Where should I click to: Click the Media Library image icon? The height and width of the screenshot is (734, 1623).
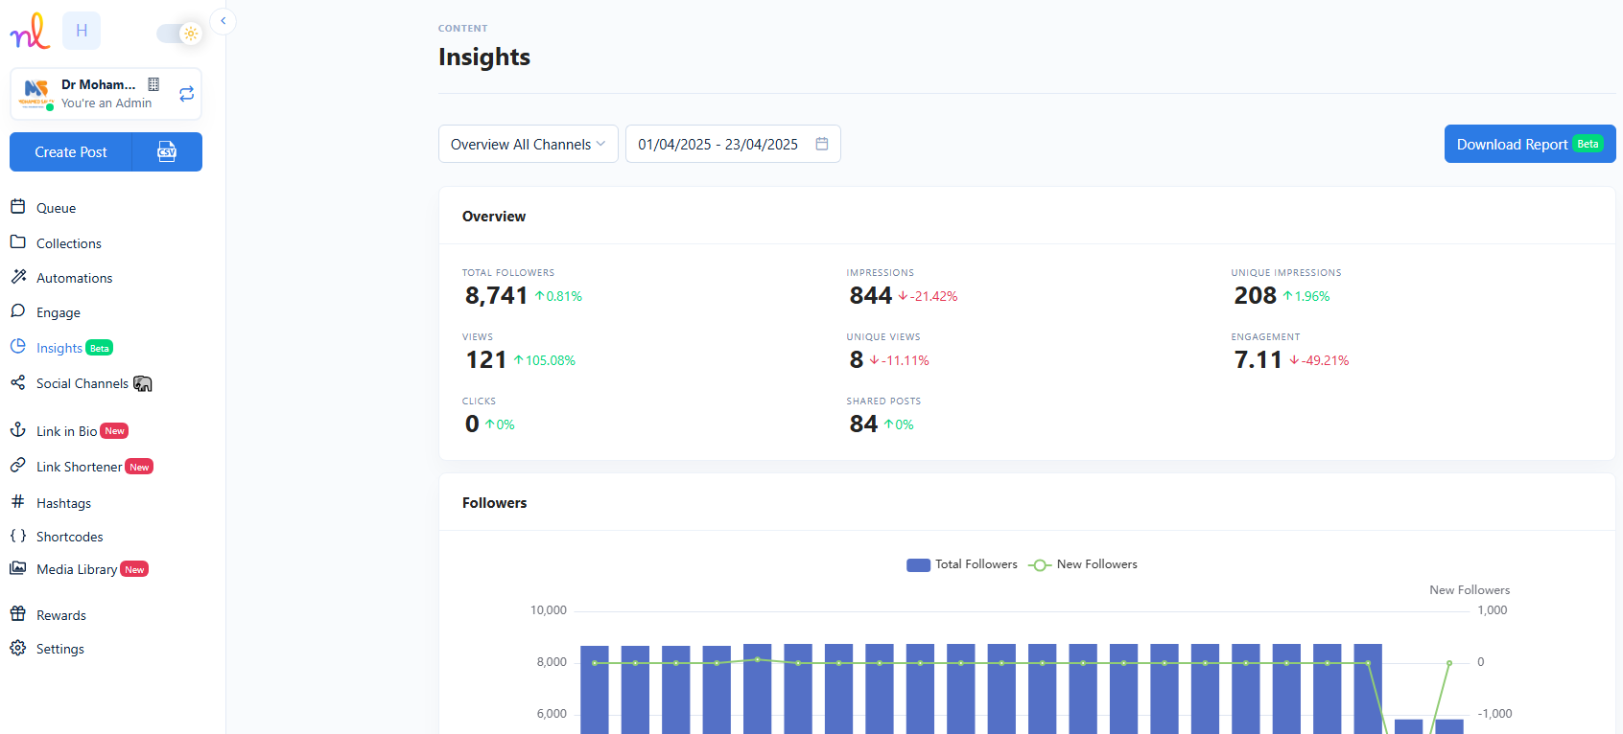[18, 568]
